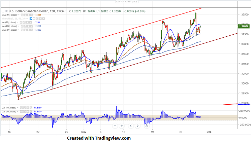Click the MA 200 value 1.3212
This screenshot has width=251, height=143.
click(x=38, y=26)
